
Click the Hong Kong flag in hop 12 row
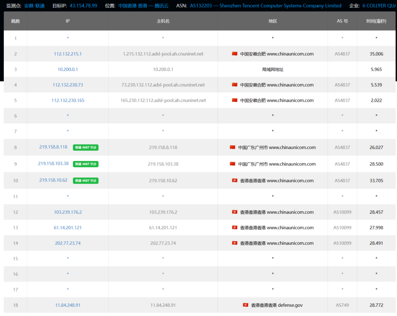[x=234, y=212]
